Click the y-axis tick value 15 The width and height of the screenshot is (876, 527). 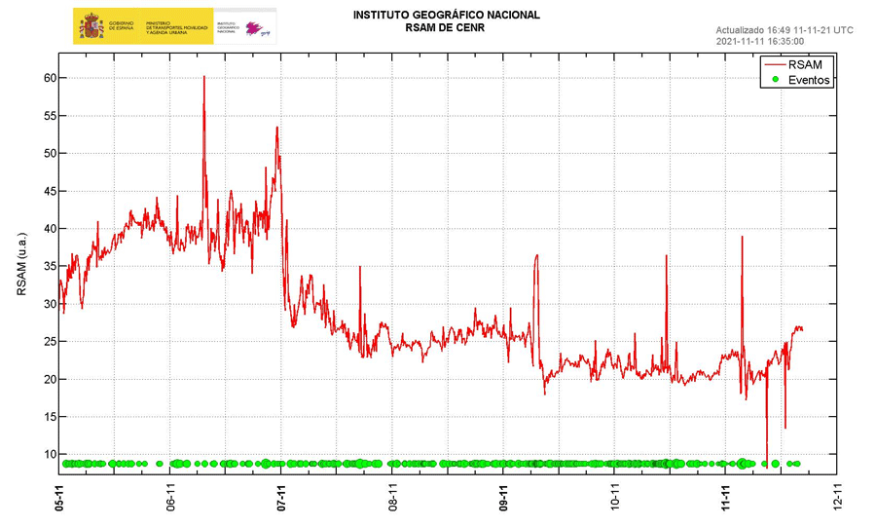[51, 417]
